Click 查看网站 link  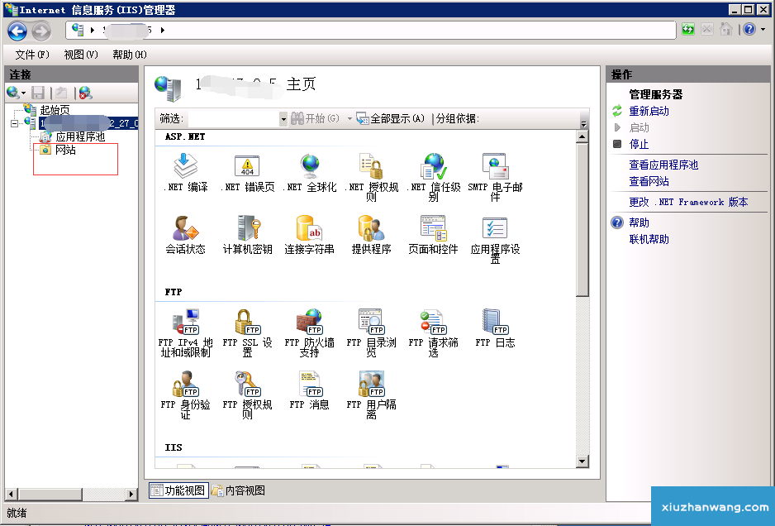[x=649, y=181]
